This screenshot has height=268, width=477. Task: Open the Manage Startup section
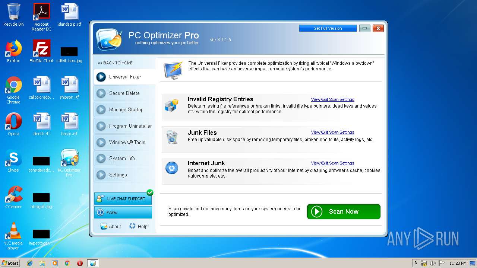(x=124, y=109)
